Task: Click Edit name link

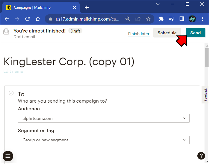Action: click(13, 71)
